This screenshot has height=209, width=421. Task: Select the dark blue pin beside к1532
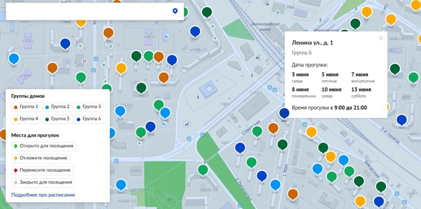click(x=65, y=44)
